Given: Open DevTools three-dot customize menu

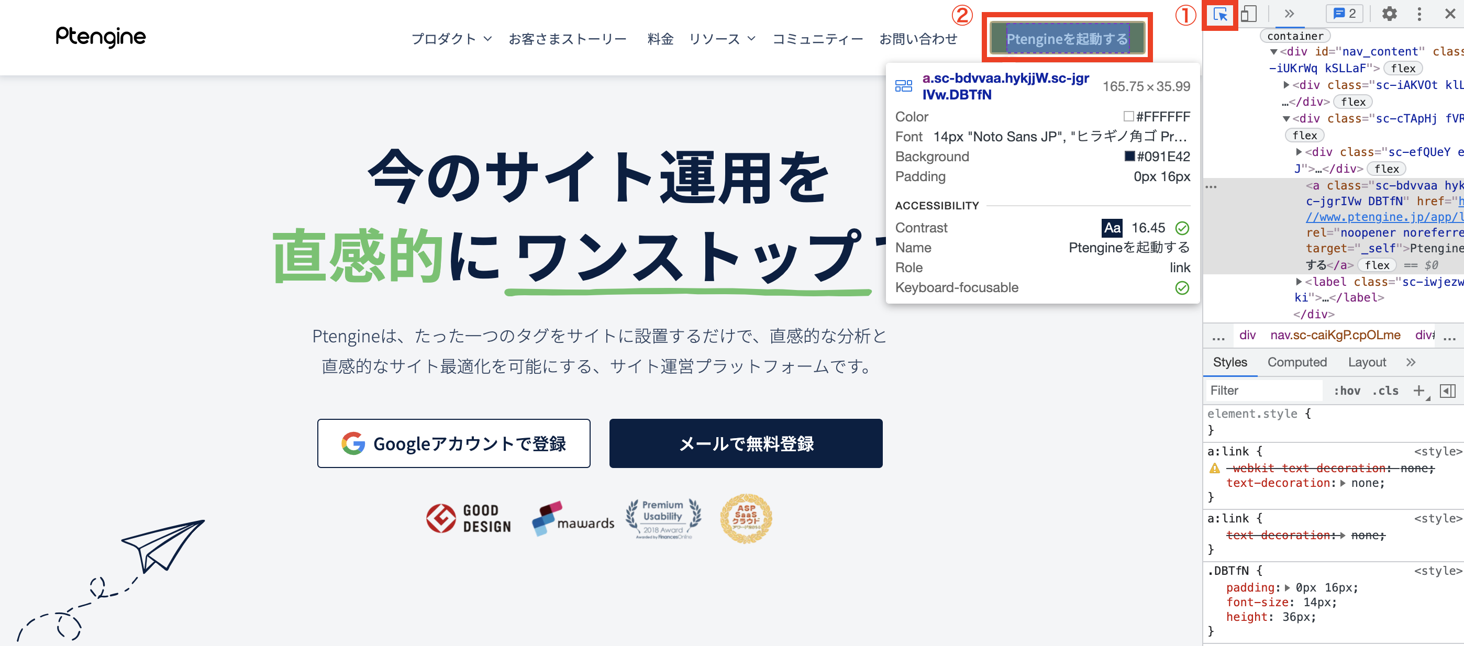Looking at the screenshot, I should tap(1419, 14).
